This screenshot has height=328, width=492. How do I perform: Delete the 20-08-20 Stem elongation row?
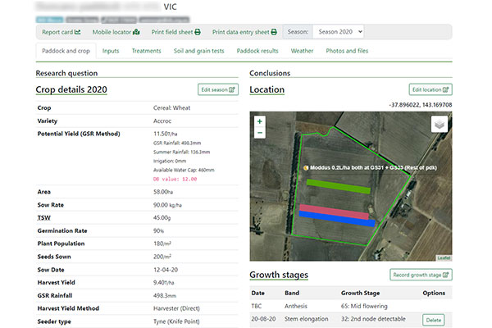click(433, 320)
